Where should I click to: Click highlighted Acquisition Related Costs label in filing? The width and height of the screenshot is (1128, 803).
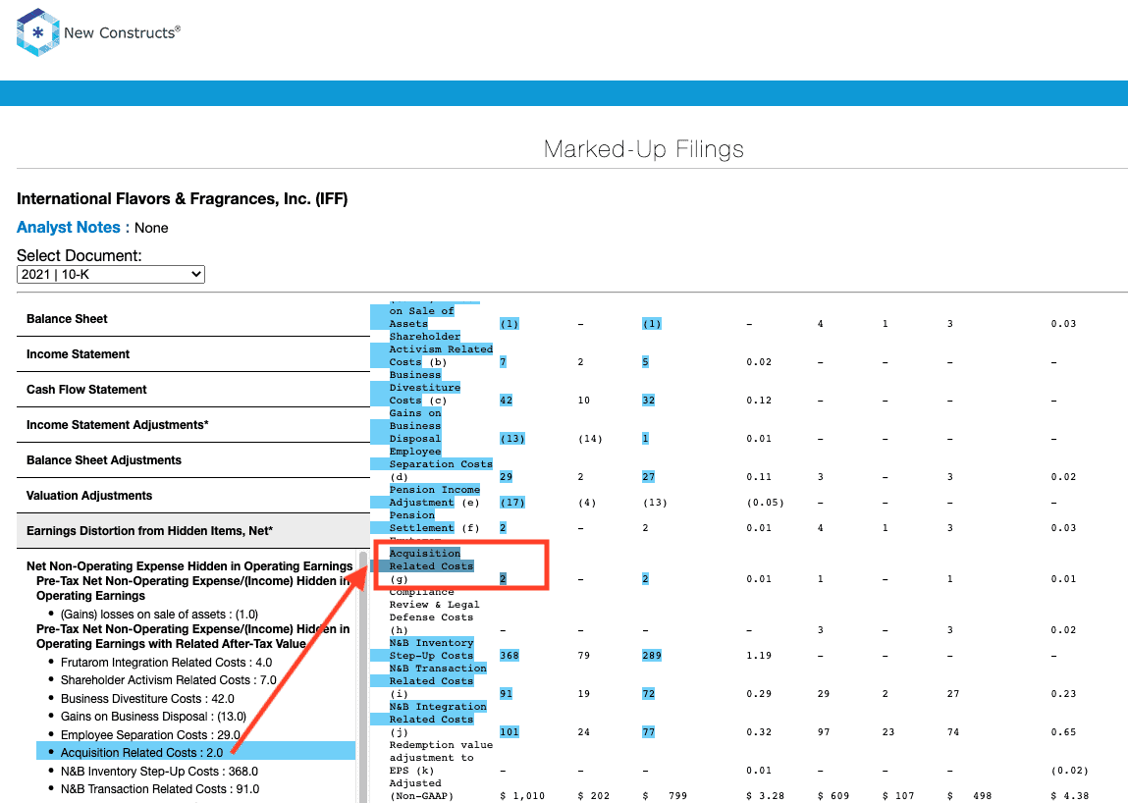(431, 560)
